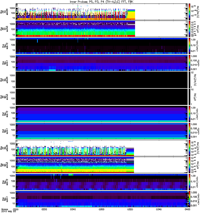Click inside the the fbk scm1 spectrogram
Screen dimensions: 203x217
point(102,199)
